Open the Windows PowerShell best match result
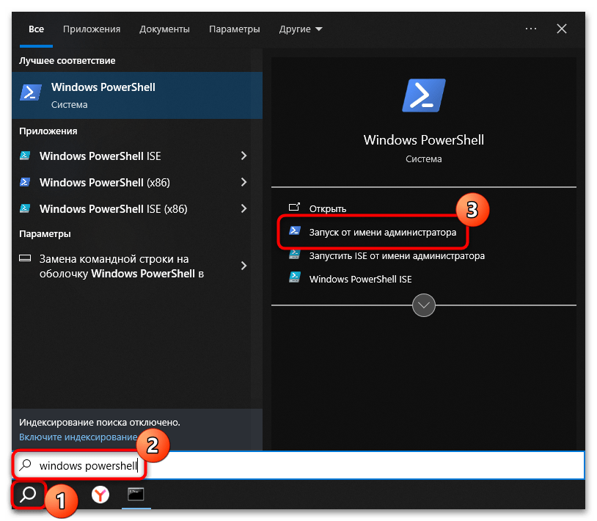This screenshot has height=521, width=597. pyautogui.click(x=137, y=95)
